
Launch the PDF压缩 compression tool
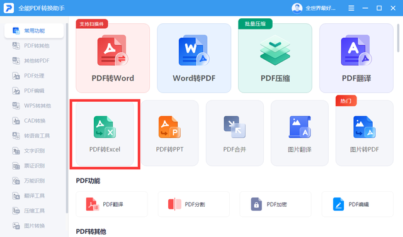click(275, 58)
